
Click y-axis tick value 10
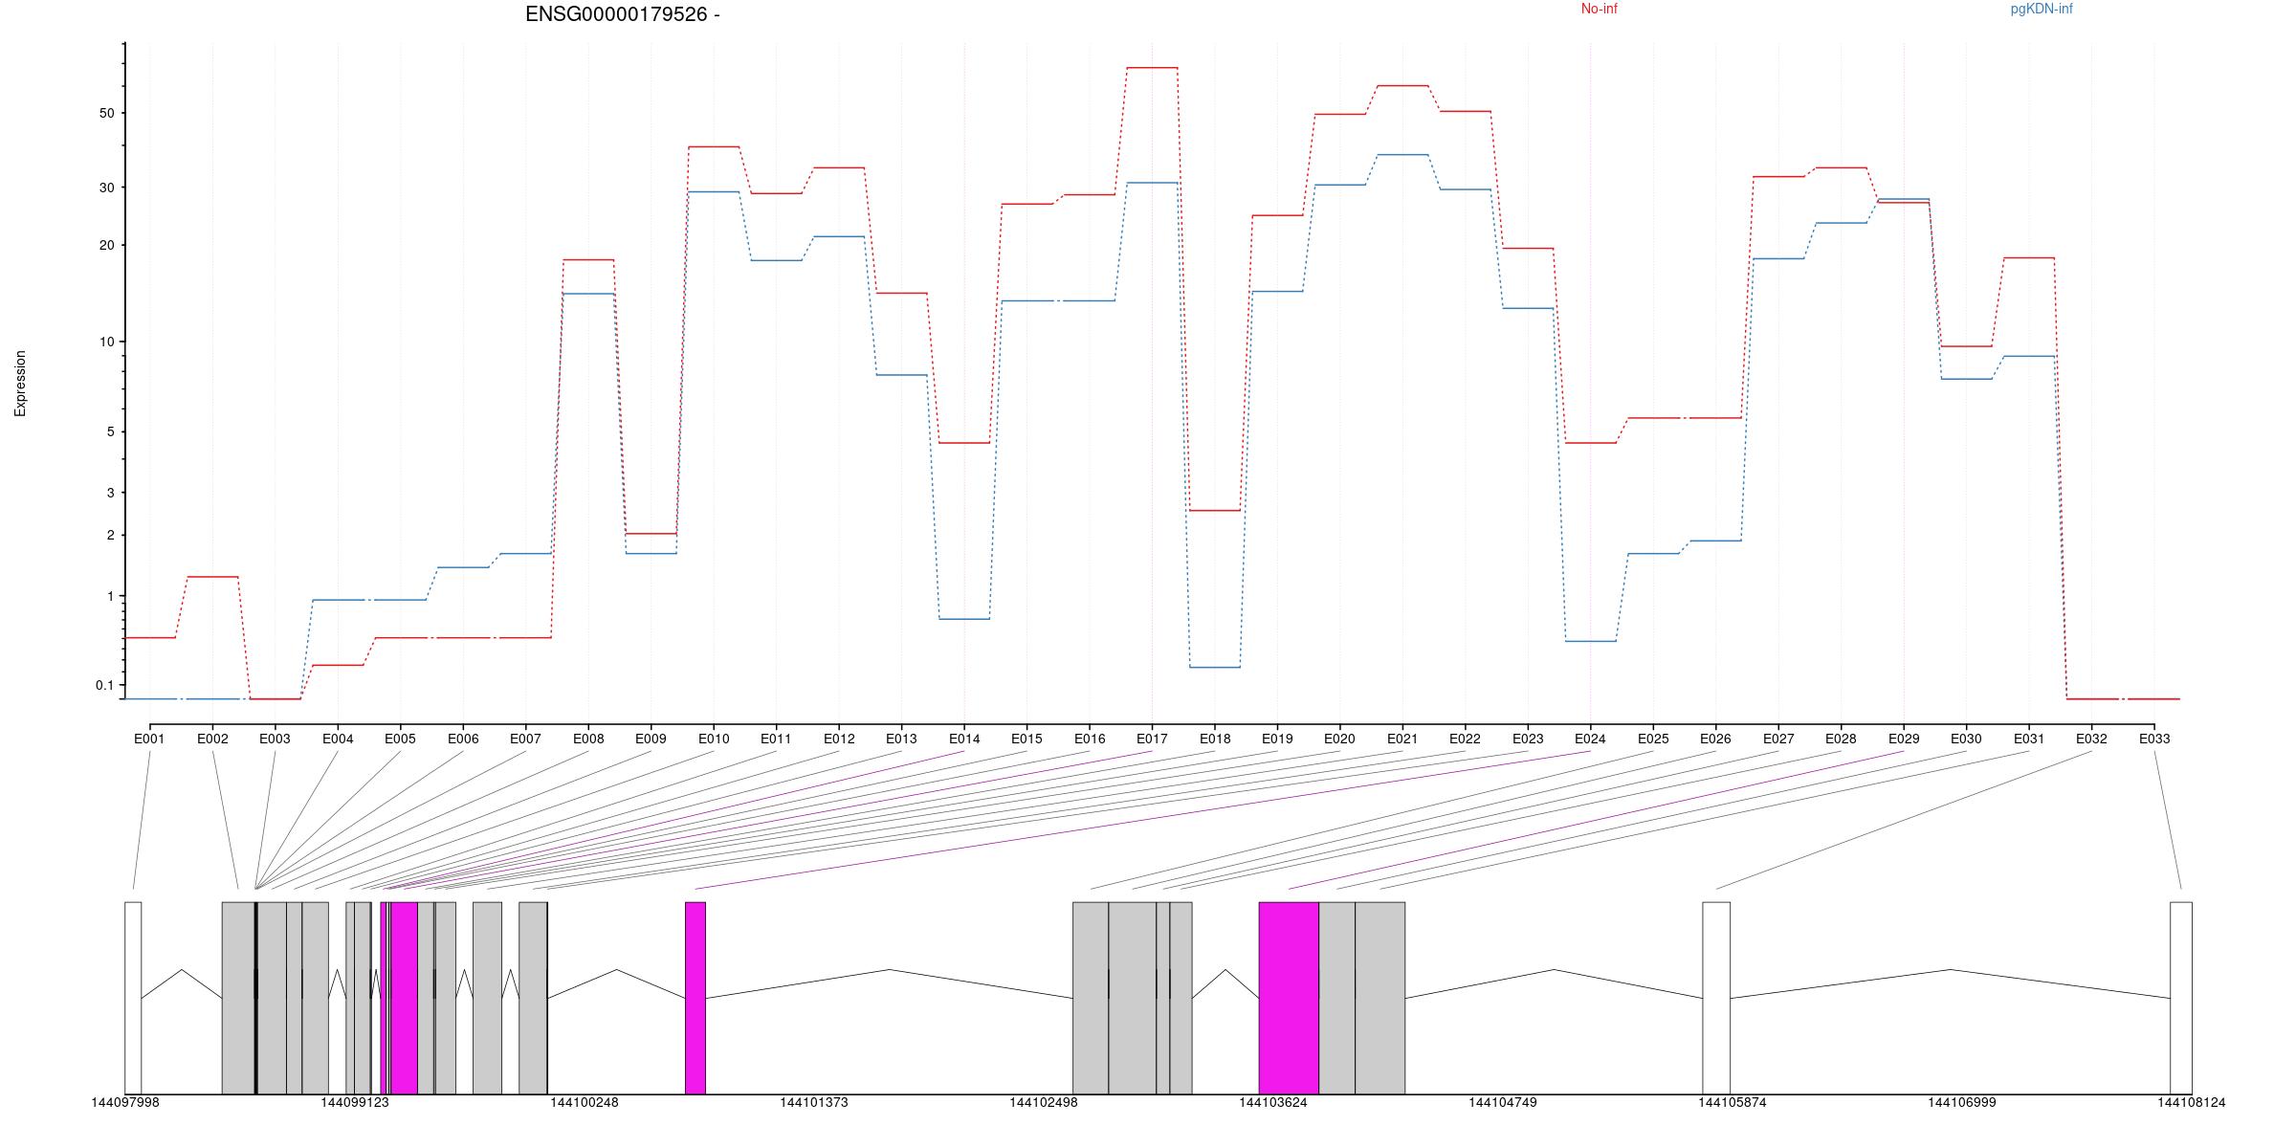(x=106, y=342)
